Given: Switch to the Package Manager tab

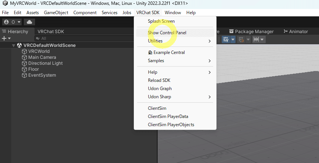Looking at the screenshot, I should (x=252, y=32).
